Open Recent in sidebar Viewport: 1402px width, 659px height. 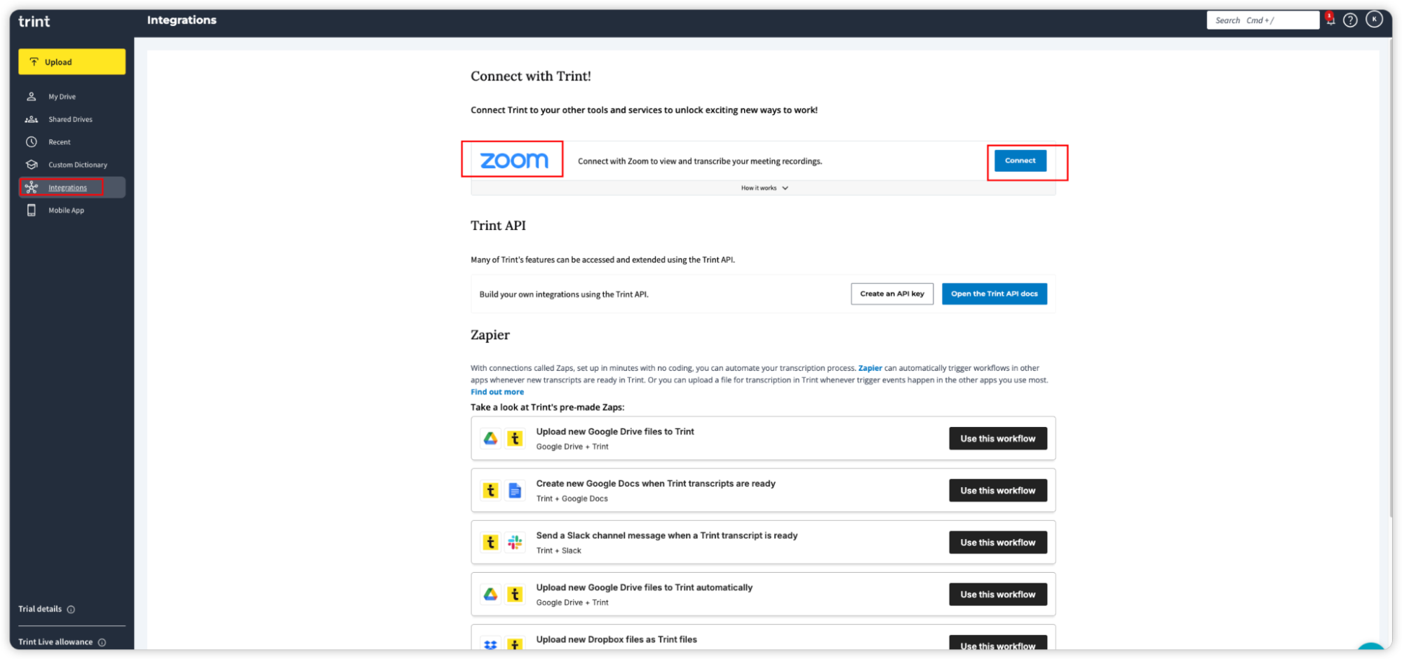[x=60, y=142]
